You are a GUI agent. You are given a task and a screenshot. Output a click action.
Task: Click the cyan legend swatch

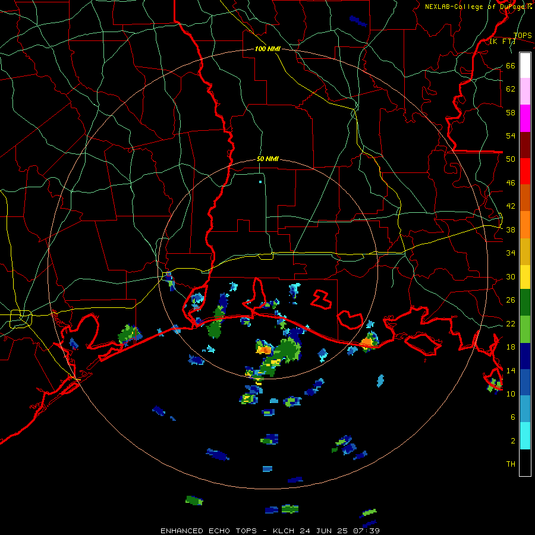[x=525, y=436]
